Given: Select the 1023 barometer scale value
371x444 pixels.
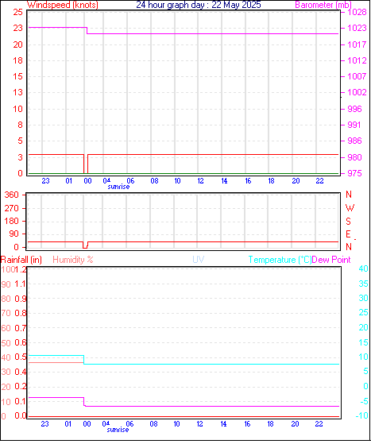Looking at the screenshot, I should [357, 28].
